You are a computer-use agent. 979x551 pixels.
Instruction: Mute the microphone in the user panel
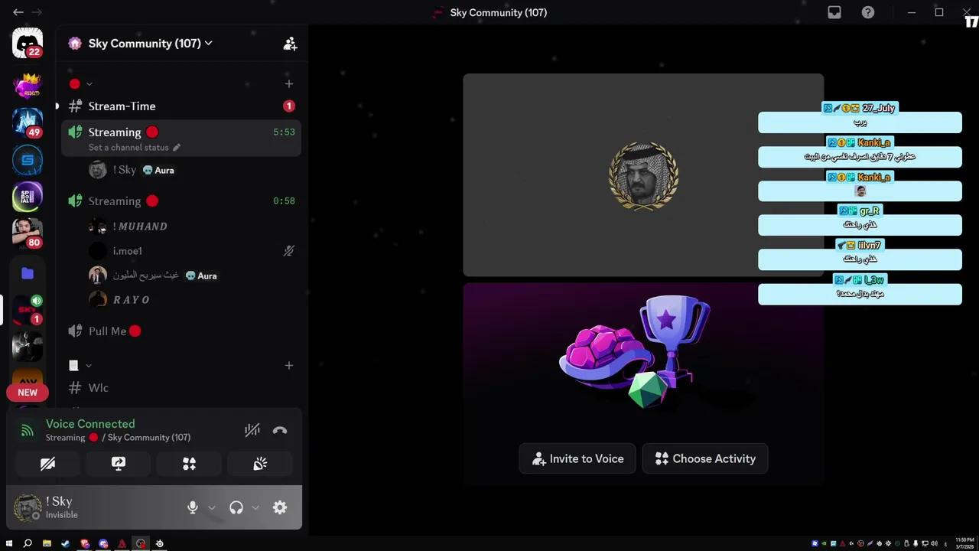pyautogui.click(x=193, y=507)
